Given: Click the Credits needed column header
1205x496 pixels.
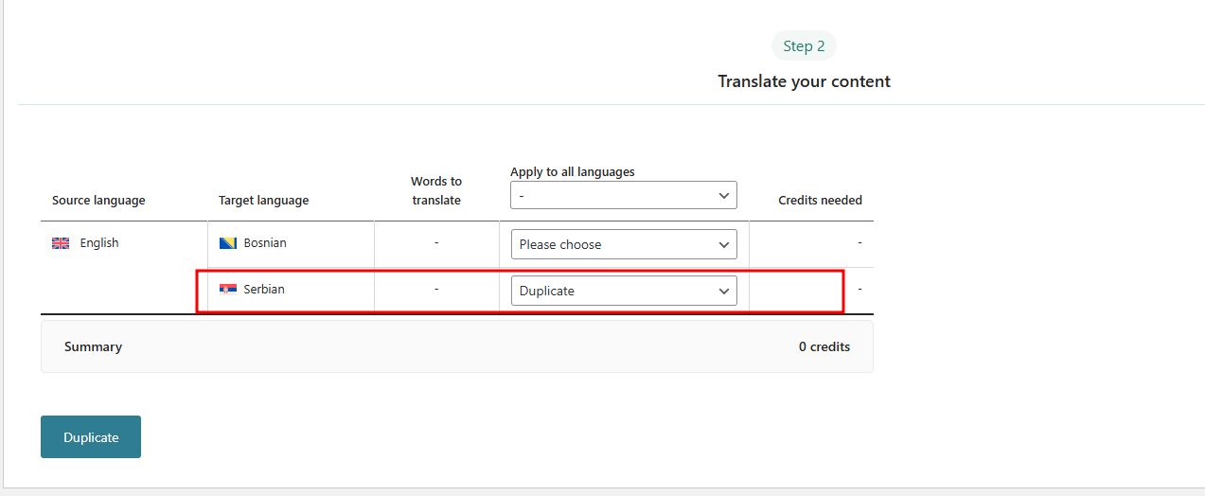Looking at the screenshot, I should [x=820, y=201].
